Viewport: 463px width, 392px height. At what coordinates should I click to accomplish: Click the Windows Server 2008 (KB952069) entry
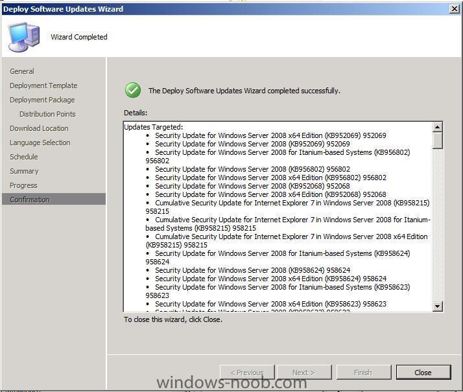252,144
